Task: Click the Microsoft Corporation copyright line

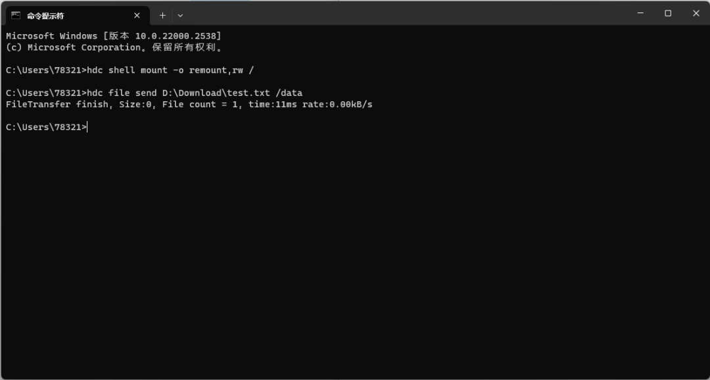Action: (x=115, y=47)
